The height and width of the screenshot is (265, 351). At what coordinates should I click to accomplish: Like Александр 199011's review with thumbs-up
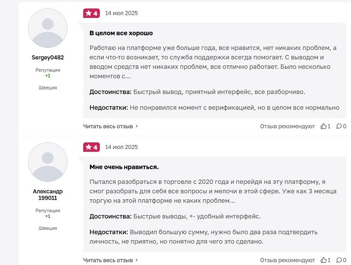point(323,260)
